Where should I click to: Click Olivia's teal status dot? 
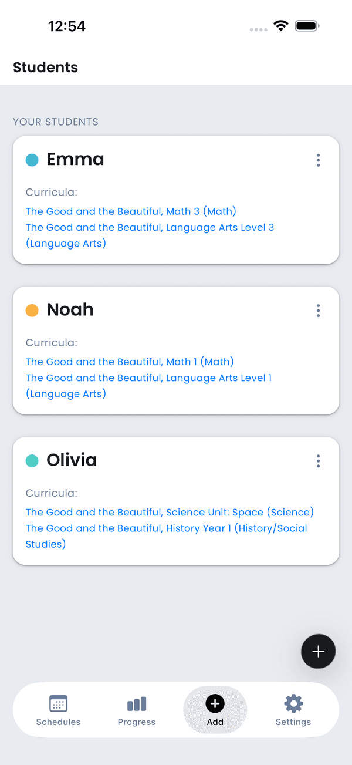[32, 460]
